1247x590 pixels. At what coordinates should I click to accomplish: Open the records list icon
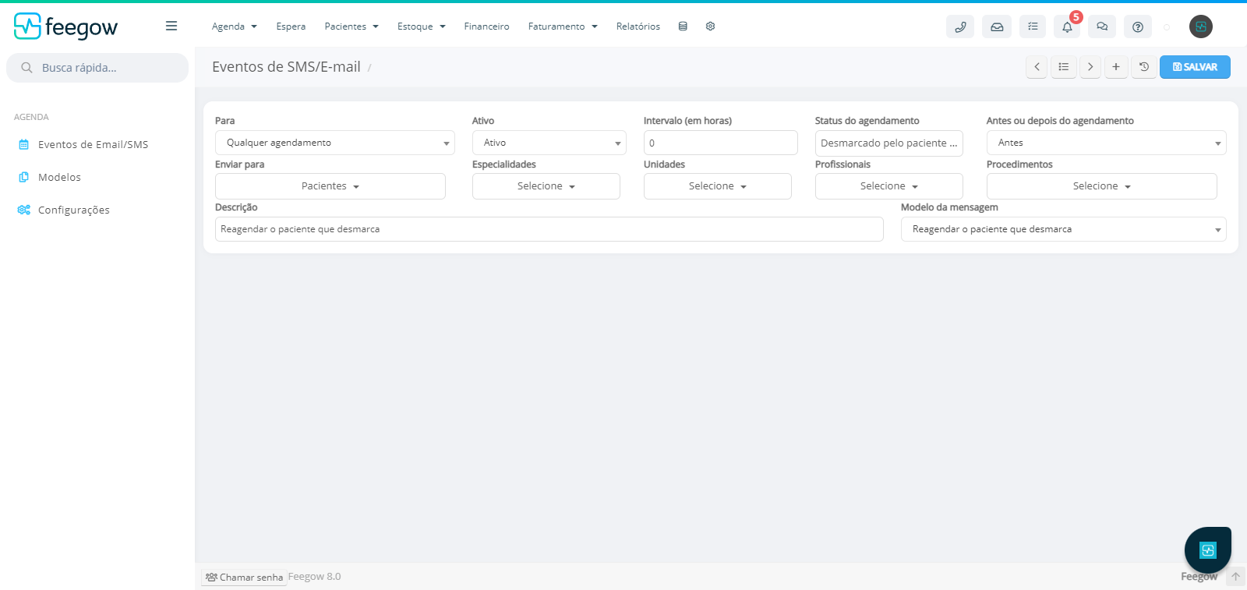(x=1064, y=67)
